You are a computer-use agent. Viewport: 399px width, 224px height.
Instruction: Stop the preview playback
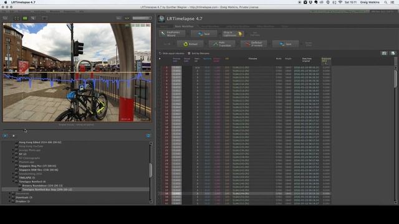pyautogui.click(x=14, y=136)
